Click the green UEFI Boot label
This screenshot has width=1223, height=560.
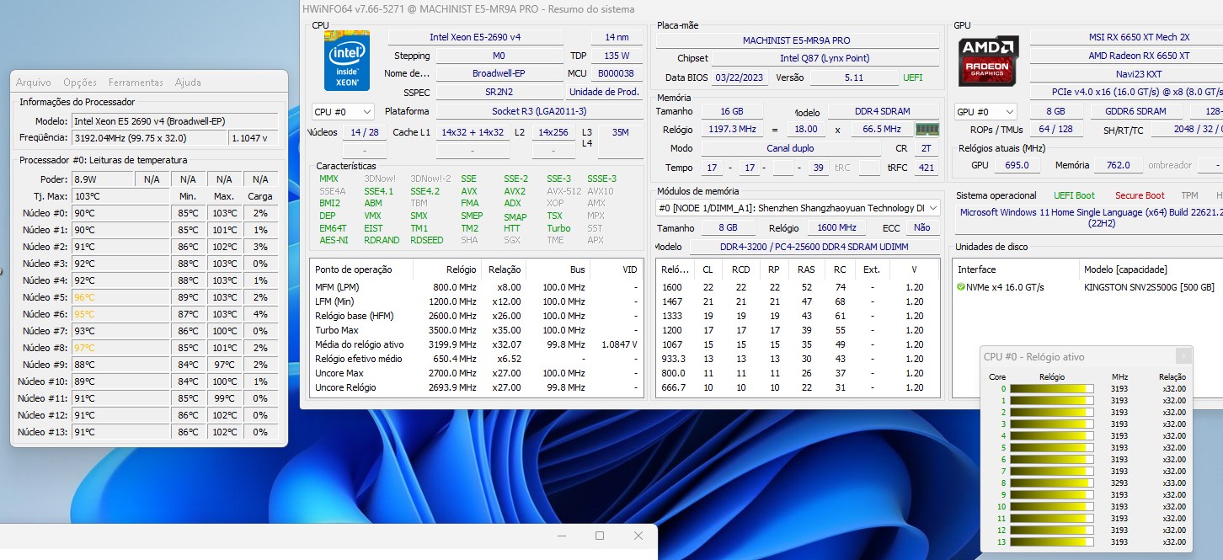click(x=1075, y=195)
